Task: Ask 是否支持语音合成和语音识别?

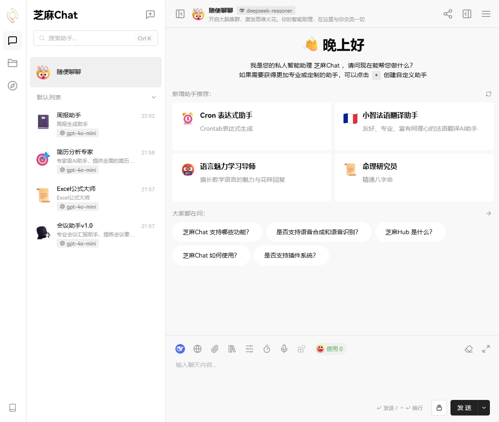Action: 318,232
